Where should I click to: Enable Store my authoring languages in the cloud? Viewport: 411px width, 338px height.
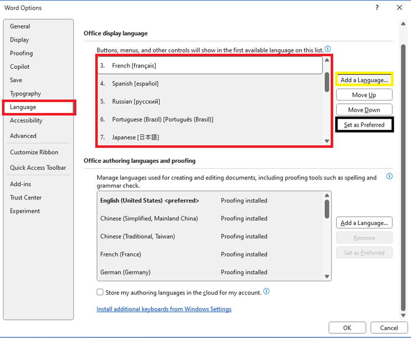[100, 292]
